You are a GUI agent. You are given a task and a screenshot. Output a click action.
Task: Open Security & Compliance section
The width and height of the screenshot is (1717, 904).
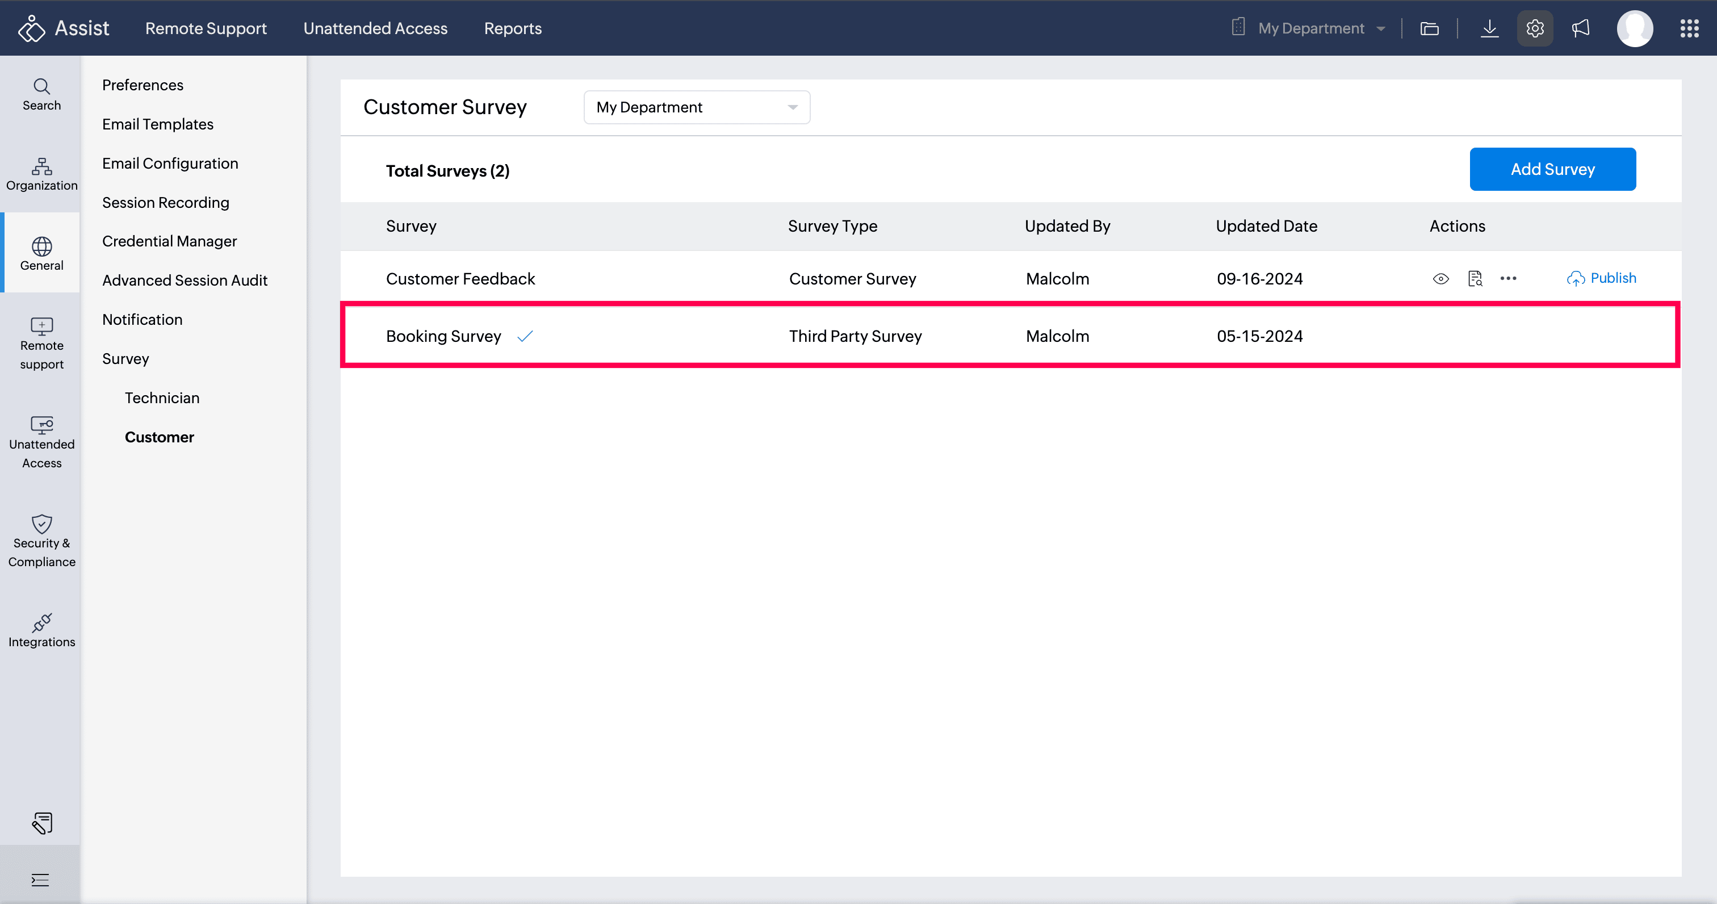click(41, 541)
